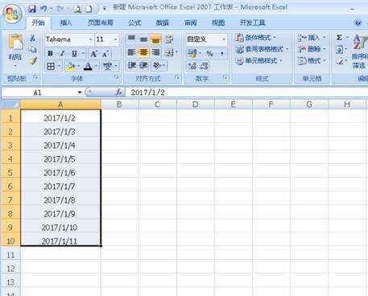Toggle underline formatting

click(x=74, y=54)
